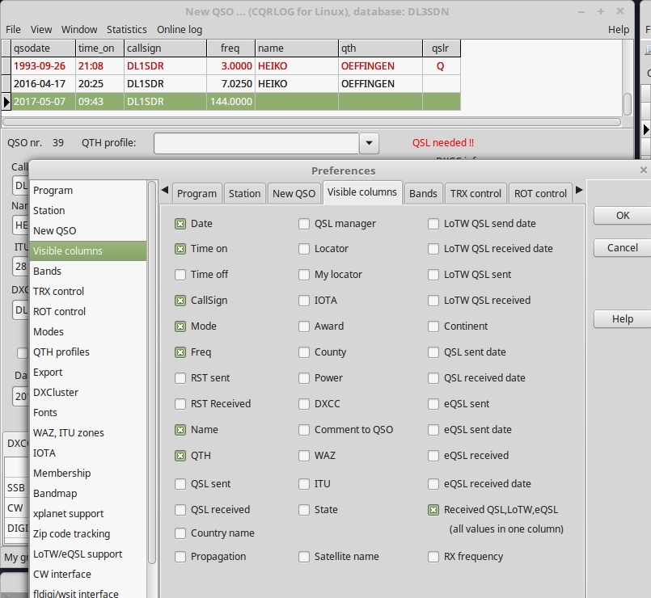
Task: Click the 144.0000 frequency cell
Action: [x=230, y=102]
